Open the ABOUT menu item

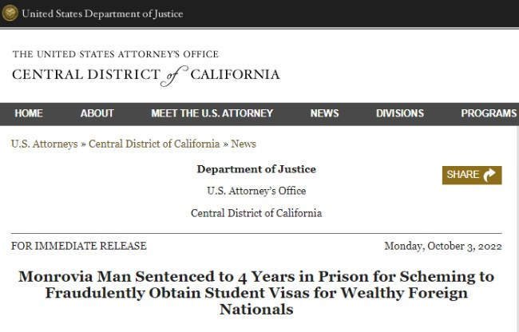pyautogui.click(x=97, y=113)
